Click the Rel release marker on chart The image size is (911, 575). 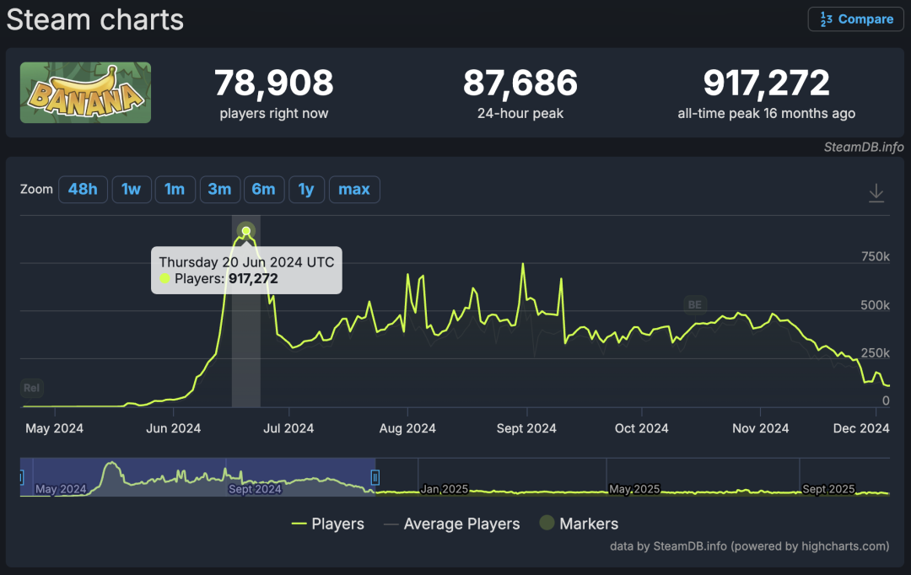[32, 389]
